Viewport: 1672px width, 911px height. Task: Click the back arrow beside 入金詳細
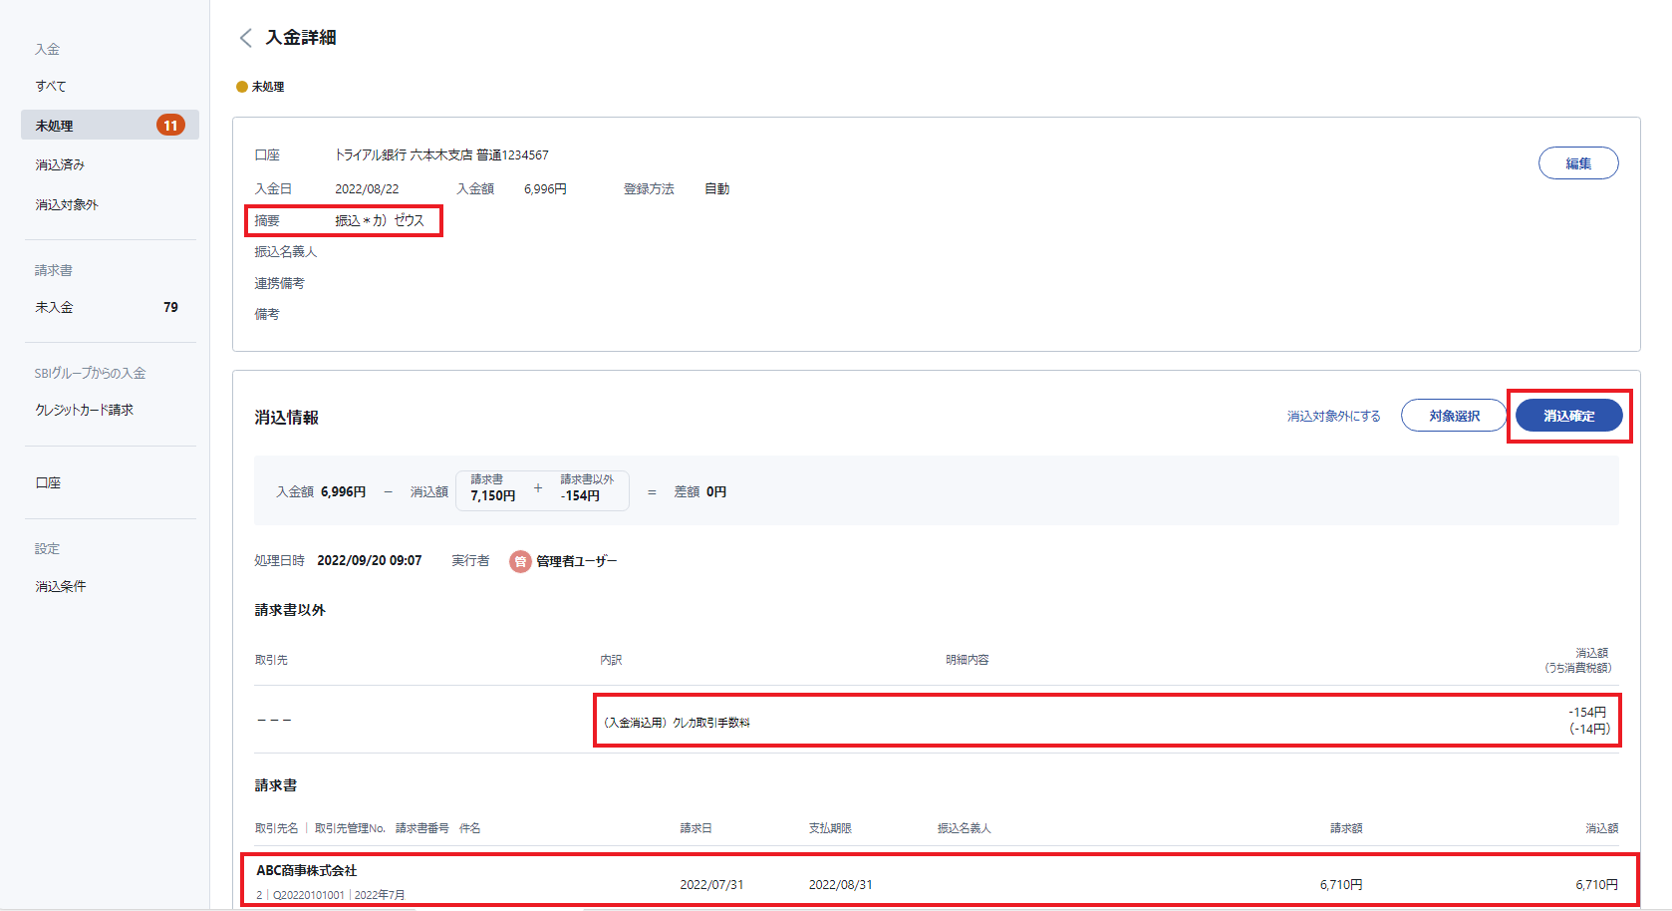[x=245, y=38]
